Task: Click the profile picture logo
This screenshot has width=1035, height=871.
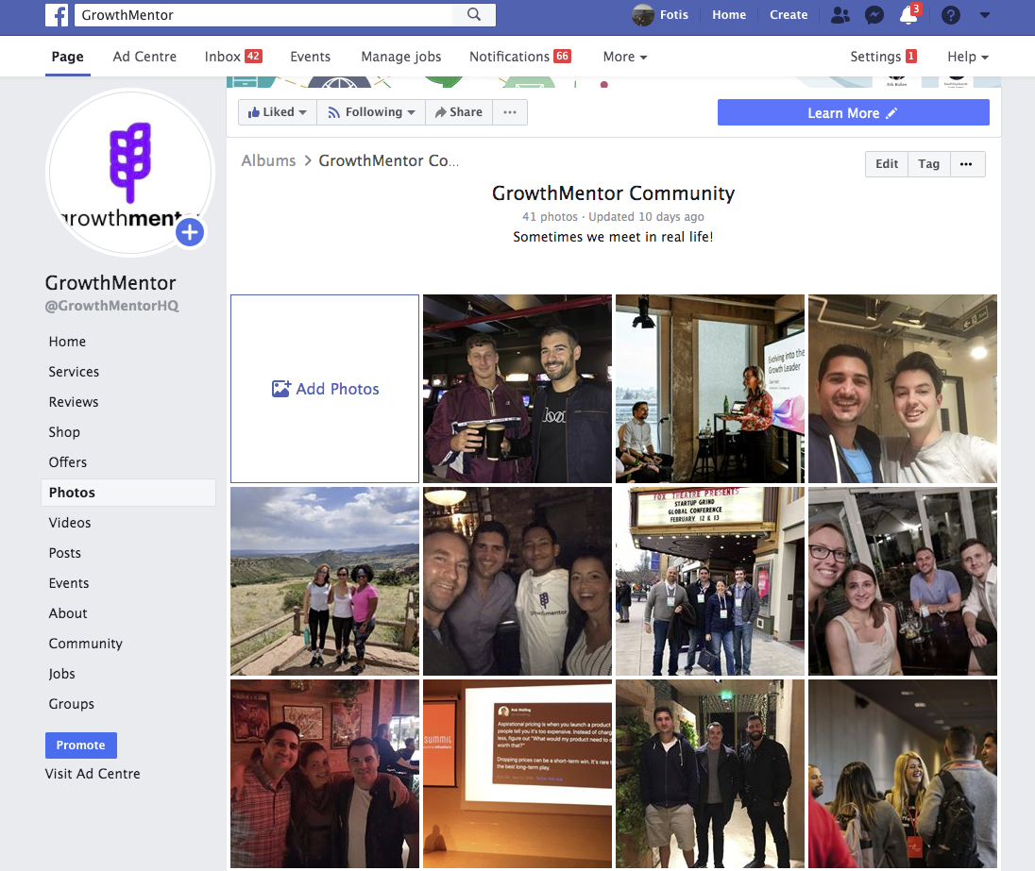Action: [129, 172]
